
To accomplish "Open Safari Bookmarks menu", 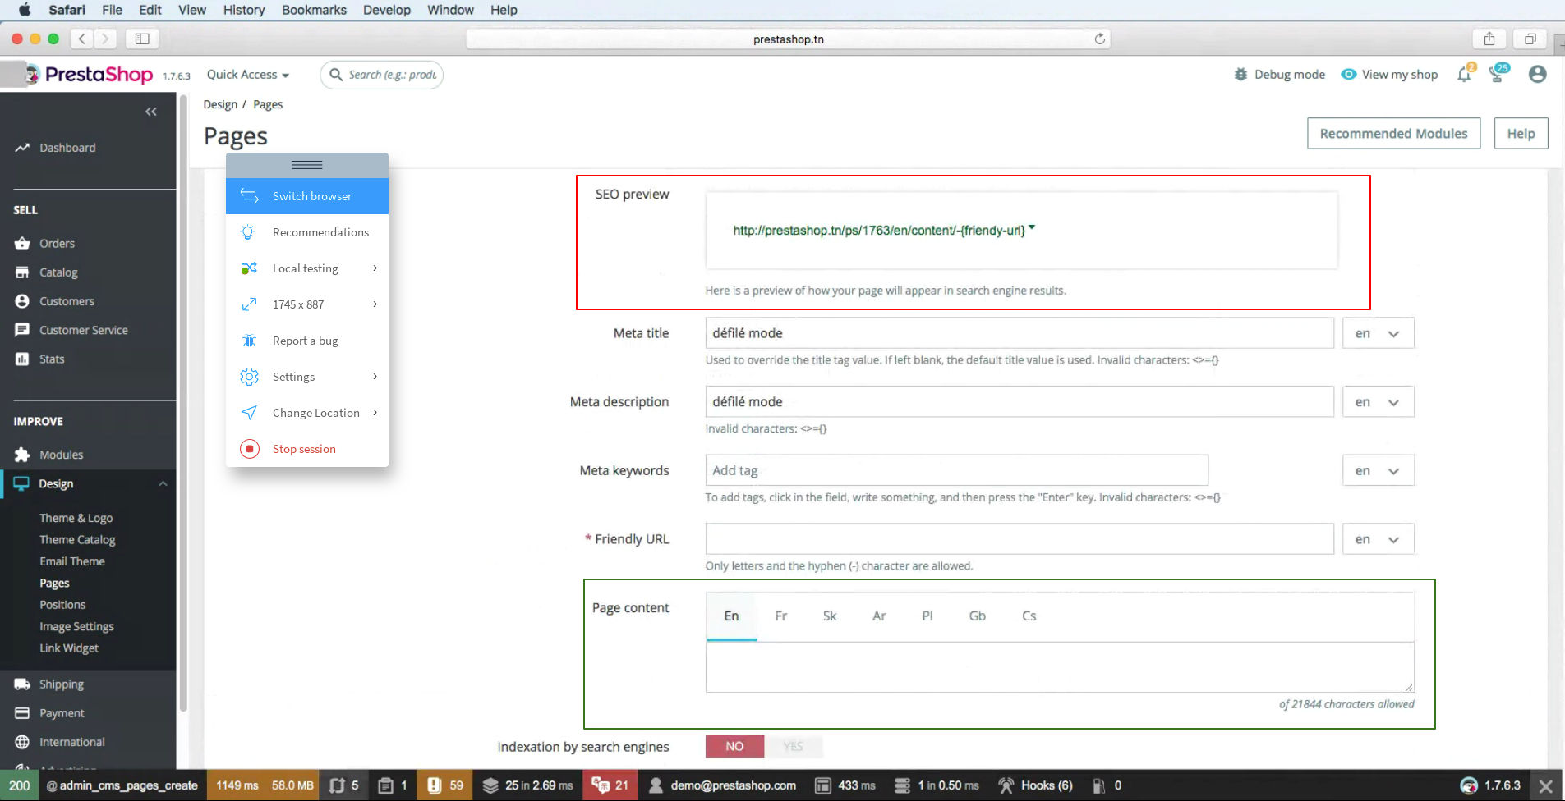I will 314,10.
